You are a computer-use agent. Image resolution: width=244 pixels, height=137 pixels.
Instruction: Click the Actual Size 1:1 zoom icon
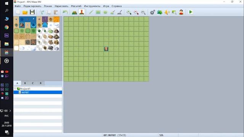(x=143, y=12)
